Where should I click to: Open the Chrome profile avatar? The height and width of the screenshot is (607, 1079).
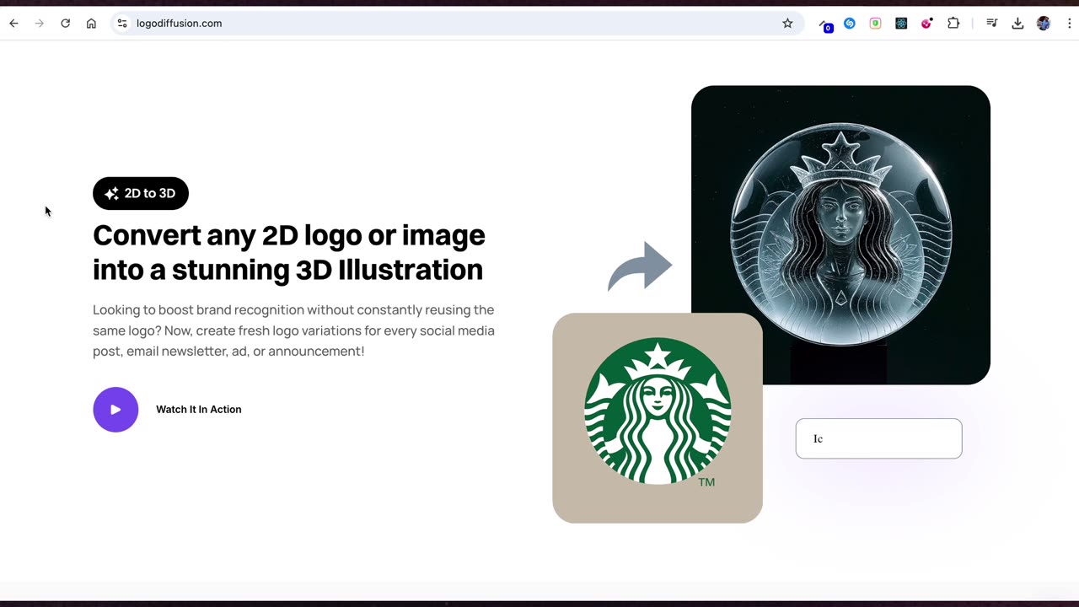pos(1044,24)
